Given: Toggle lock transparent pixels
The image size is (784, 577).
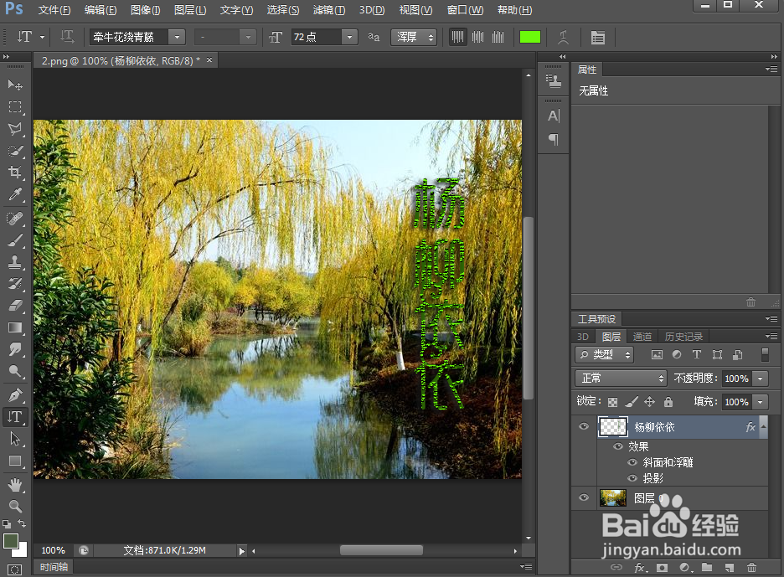Looking at the screenshot, I should click(612, 401).
